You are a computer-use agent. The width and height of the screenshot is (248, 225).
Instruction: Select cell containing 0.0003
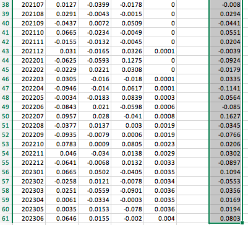(160, 97)
